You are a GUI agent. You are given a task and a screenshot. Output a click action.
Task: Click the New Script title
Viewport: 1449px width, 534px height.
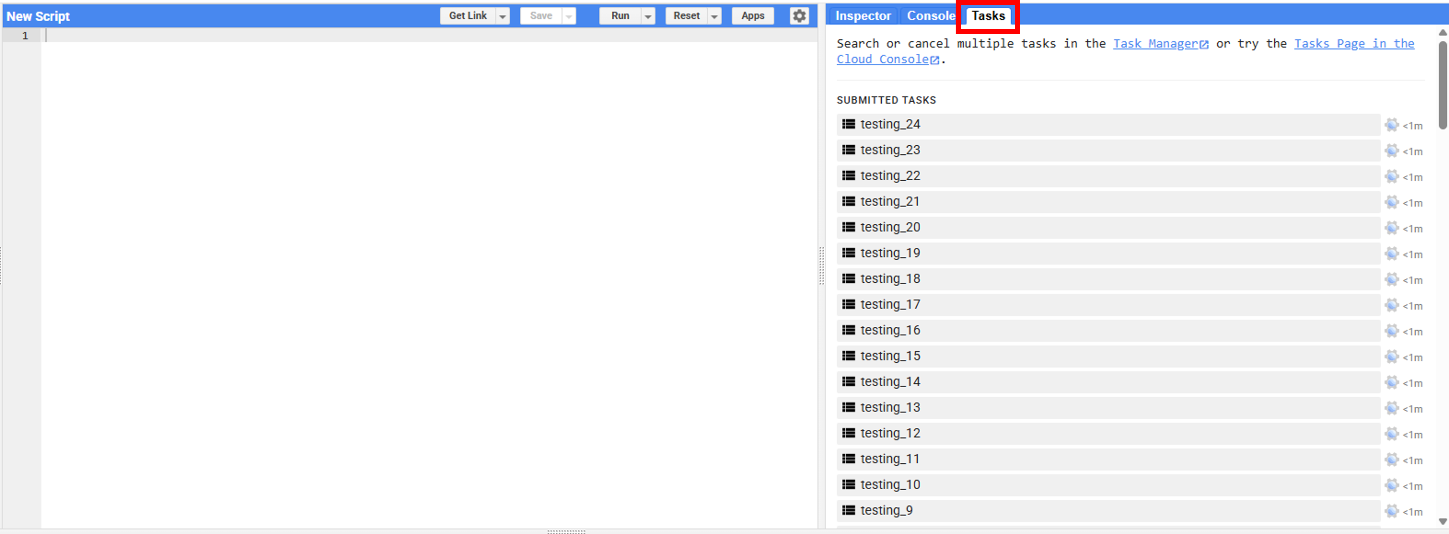(38, 16)
